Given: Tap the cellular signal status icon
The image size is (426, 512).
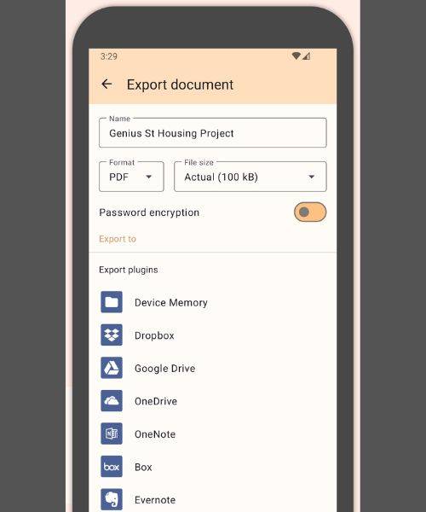Looking at the screenshot, I should tap(306, 56).
